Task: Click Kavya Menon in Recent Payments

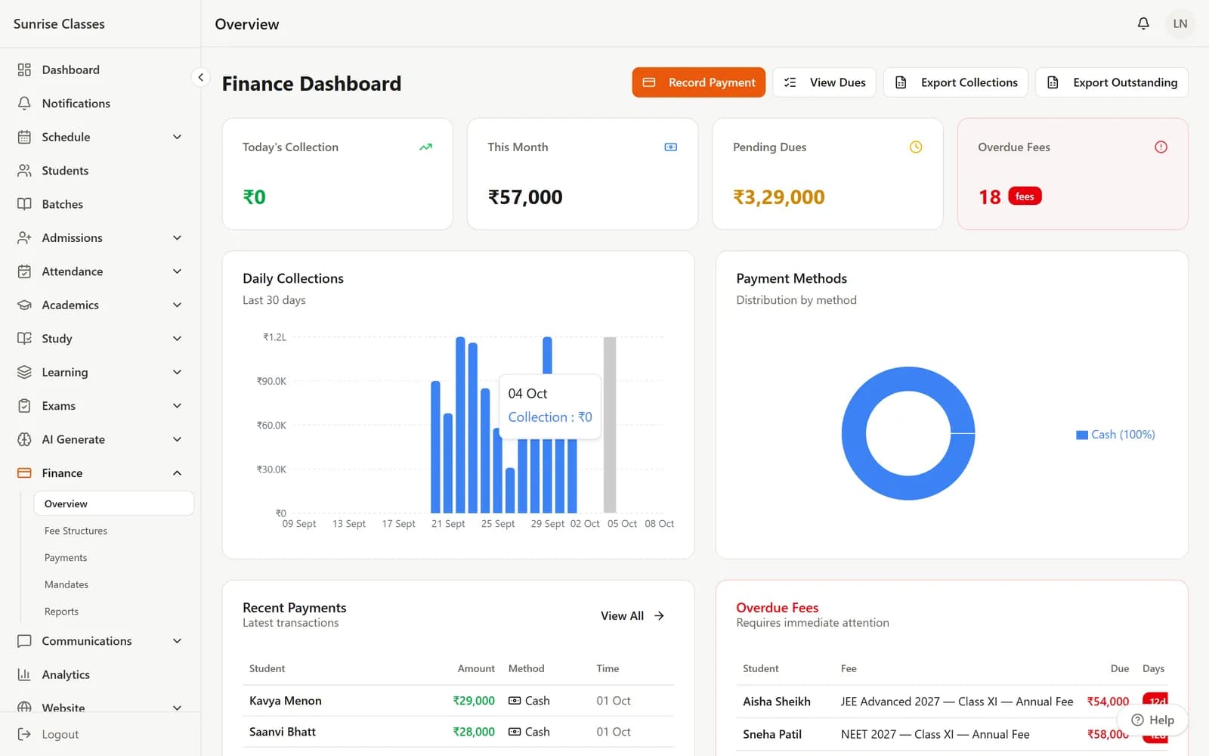Action: pos(286,701)
